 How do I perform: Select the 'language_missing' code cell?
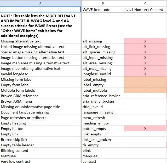(103, 112)
